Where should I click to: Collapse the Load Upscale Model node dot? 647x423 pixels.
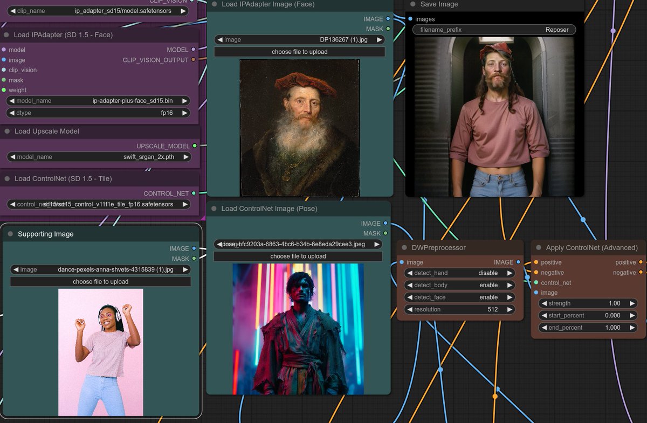coord(6,131)
